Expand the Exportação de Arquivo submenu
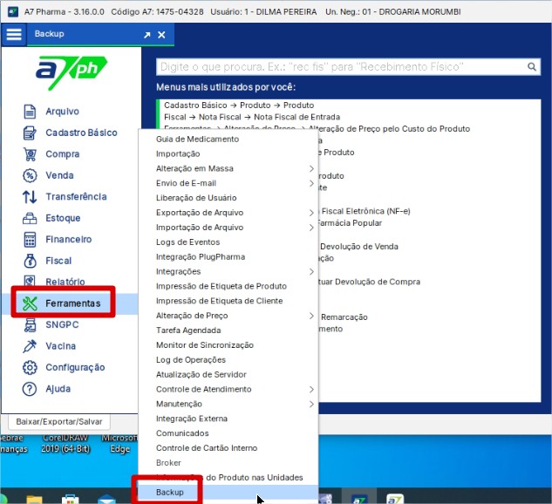The height and width of the screenshot is (504, 552). (311, 213)
